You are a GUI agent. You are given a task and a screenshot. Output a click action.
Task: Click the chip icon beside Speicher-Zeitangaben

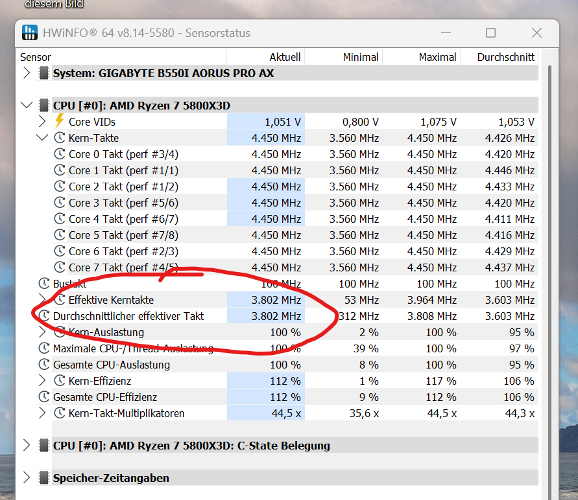[x=44, y=477]
